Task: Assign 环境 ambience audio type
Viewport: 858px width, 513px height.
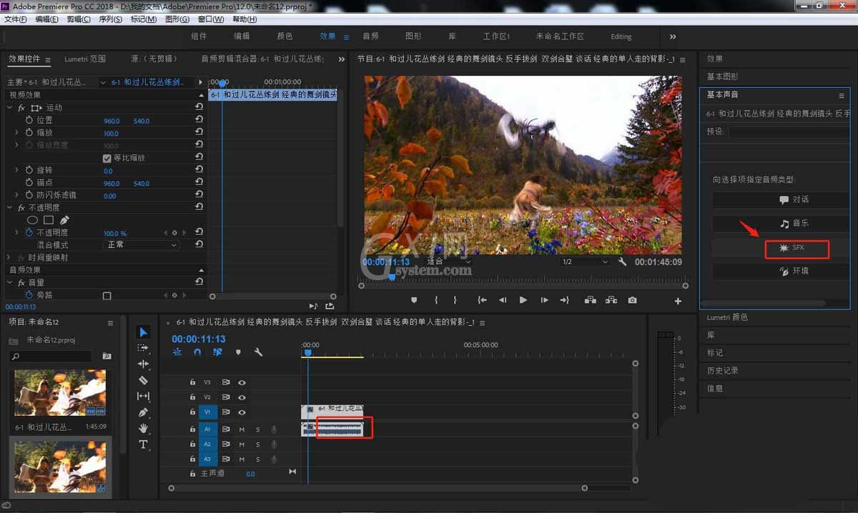Action: click(781, 272)
